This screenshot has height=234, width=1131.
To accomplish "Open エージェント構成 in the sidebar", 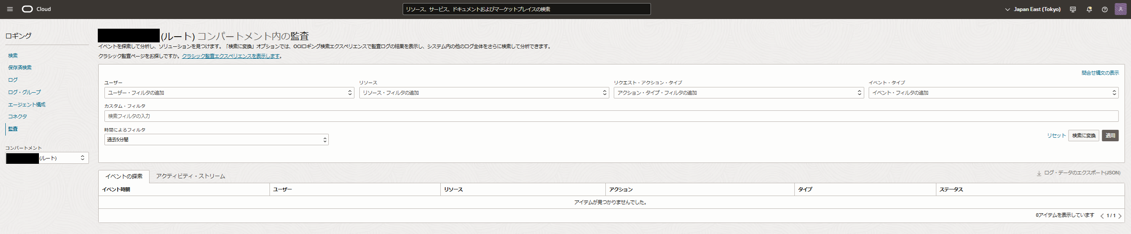I will point(27,105).
